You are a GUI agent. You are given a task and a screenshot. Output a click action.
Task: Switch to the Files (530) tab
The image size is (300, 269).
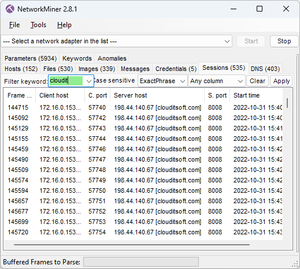58,69
